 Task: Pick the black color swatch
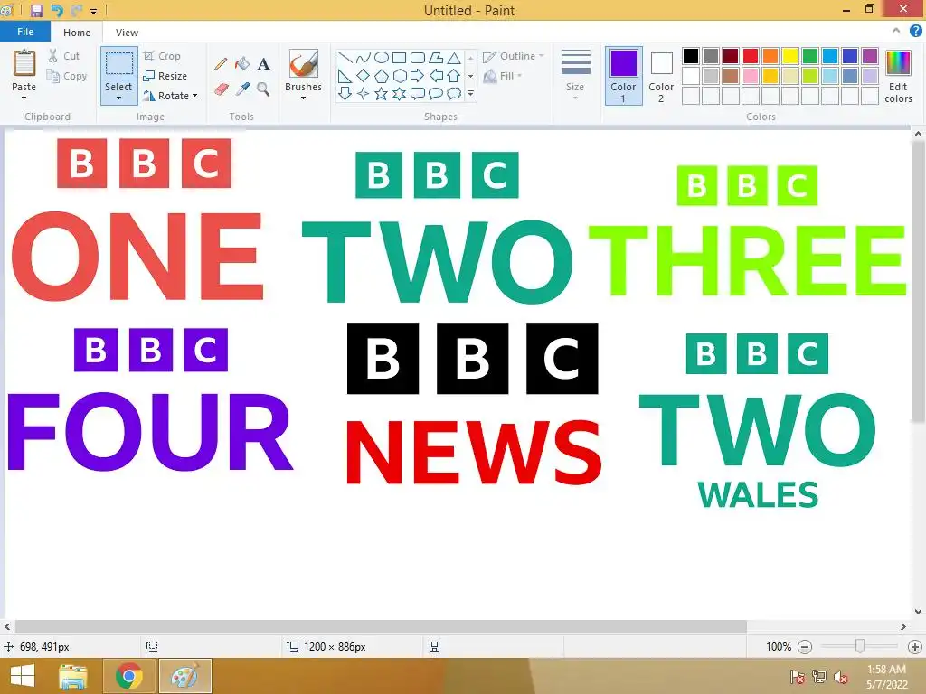(x=691, y=56)
